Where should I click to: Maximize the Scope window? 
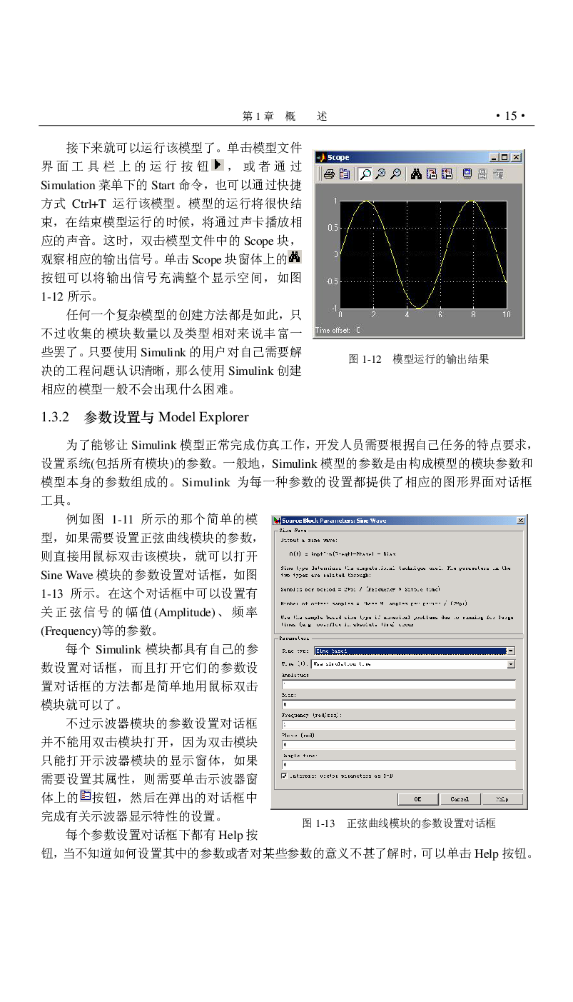[505, 157]
